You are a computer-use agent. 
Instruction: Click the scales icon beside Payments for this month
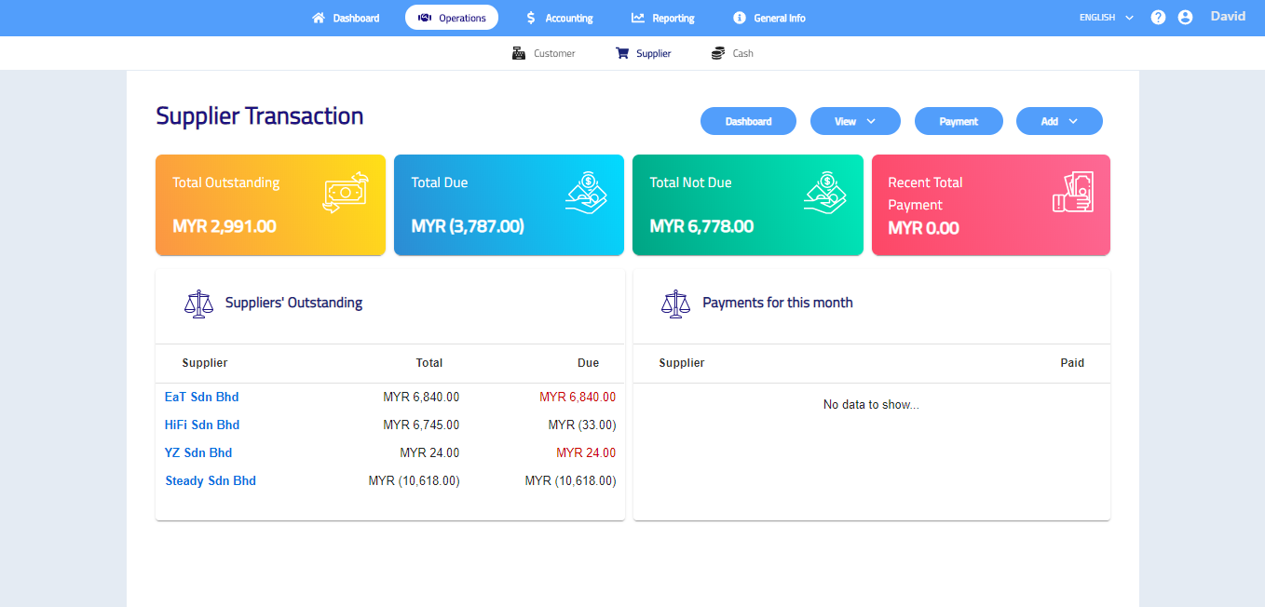(x=675, y=303)
